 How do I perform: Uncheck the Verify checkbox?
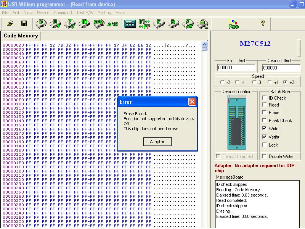click(264, 137)
